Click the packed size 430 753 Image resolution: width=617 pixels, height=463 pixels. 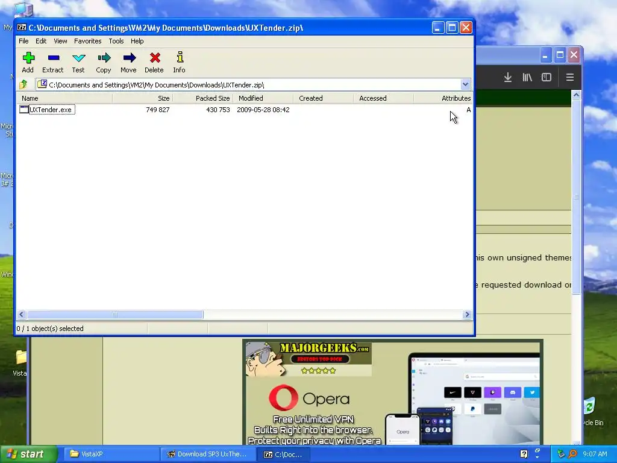218,110
